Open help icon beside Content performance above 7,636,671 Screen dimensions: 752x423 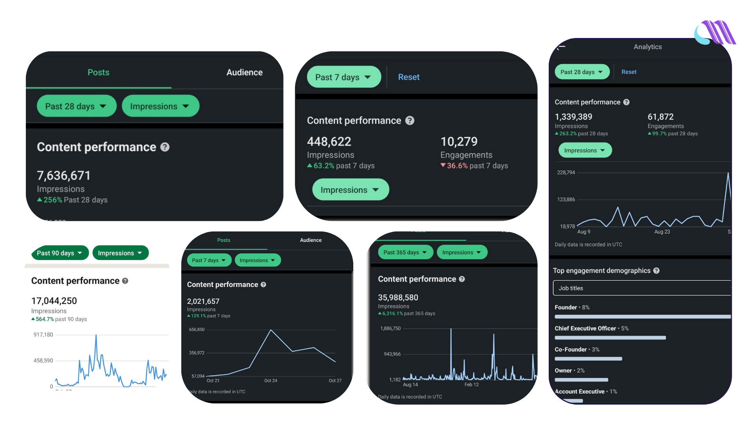(x=165, y=147)
